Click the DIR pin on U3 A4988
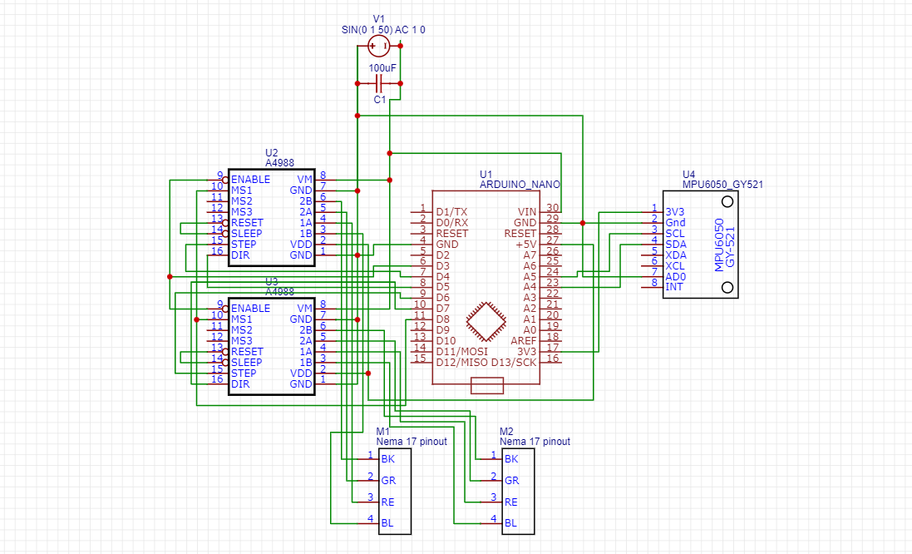 click(240, 383)
